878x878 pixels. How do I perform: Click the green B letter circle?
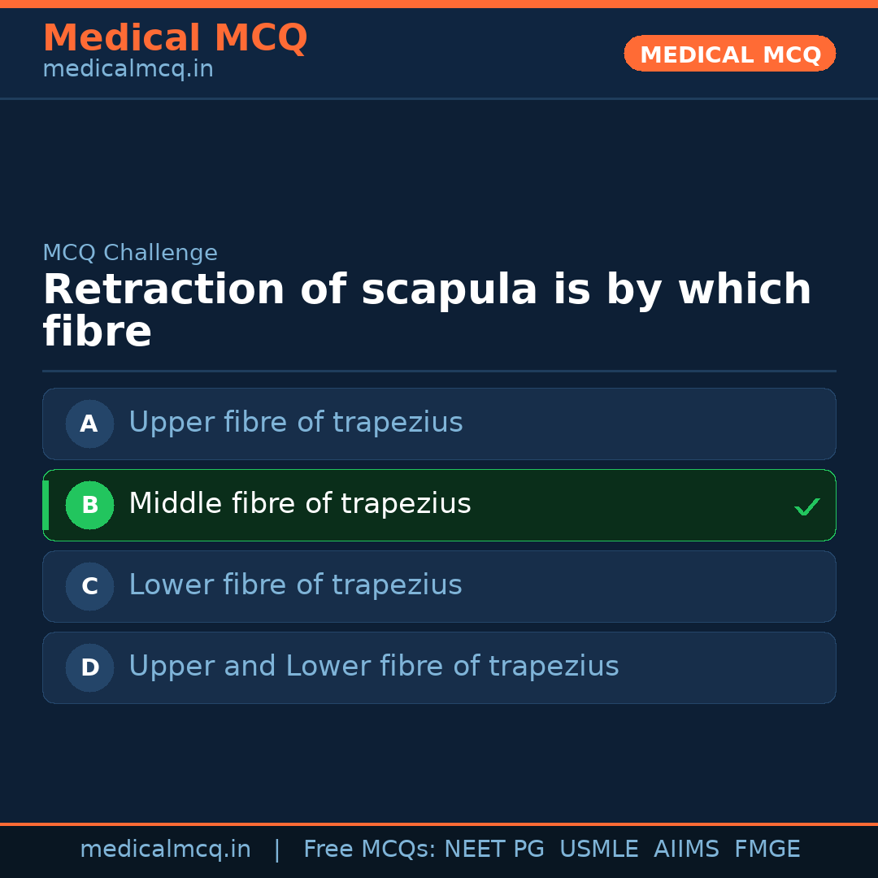(89, 505)
